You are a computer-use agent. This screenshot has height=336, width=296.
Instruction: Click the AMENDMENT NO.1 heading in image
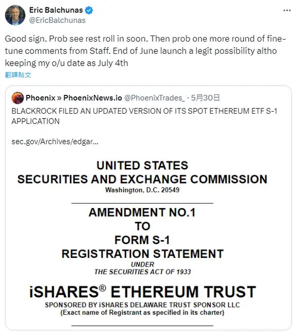tap(142, 212)
